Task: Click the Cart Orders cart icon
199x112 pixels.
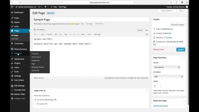Action: point(12,80)
